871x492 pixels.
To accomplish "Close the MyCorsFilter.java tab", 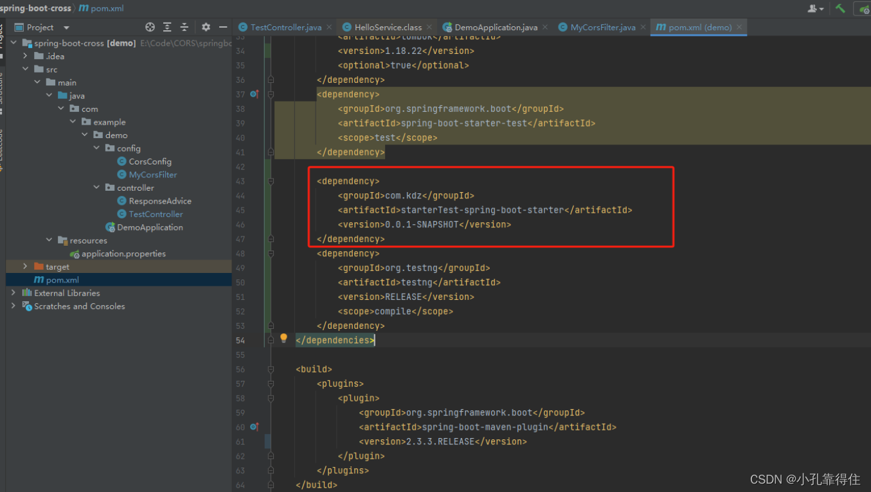I will point(643,27).
